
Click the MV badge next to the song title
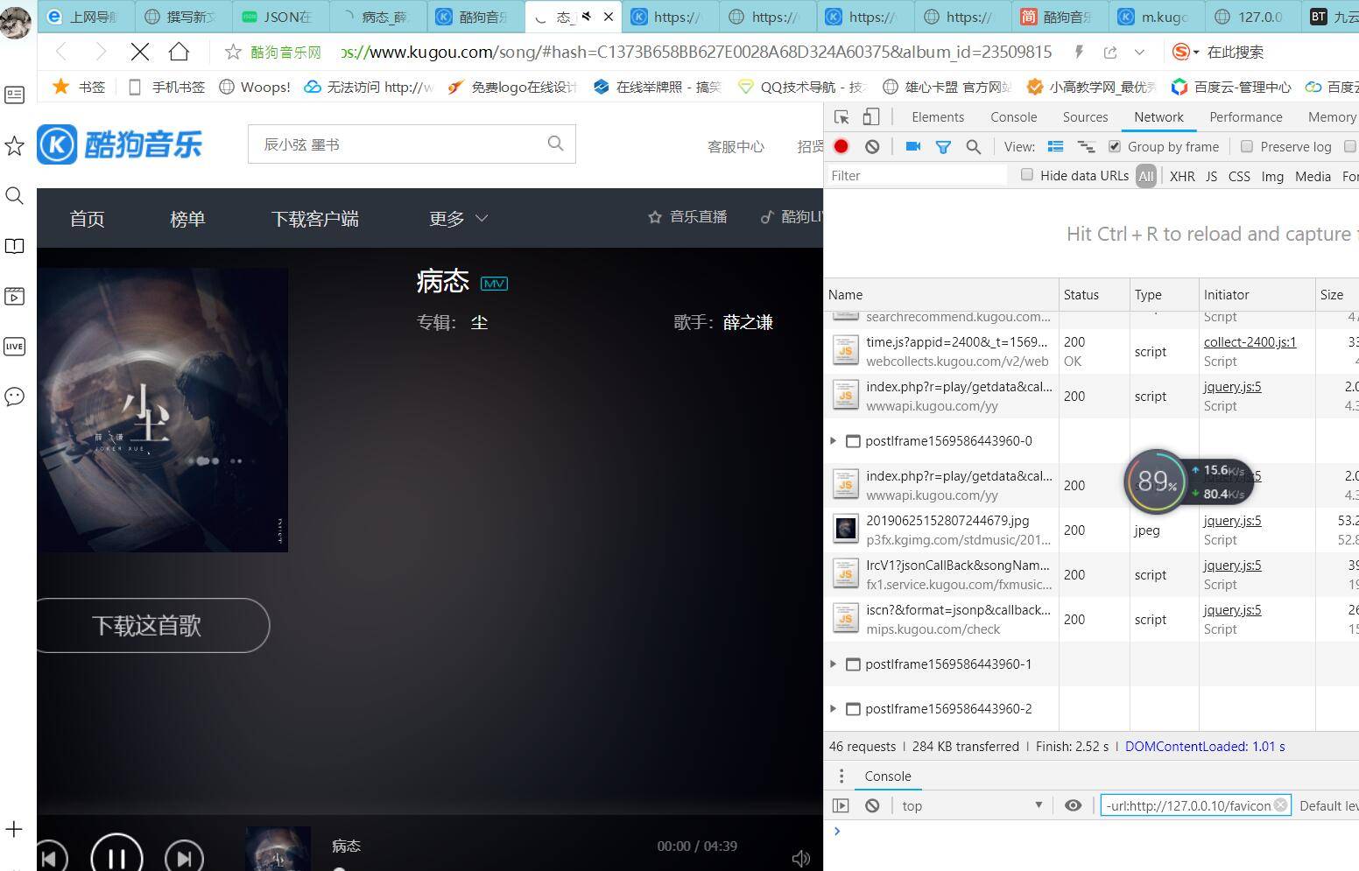tap(494, 284)
